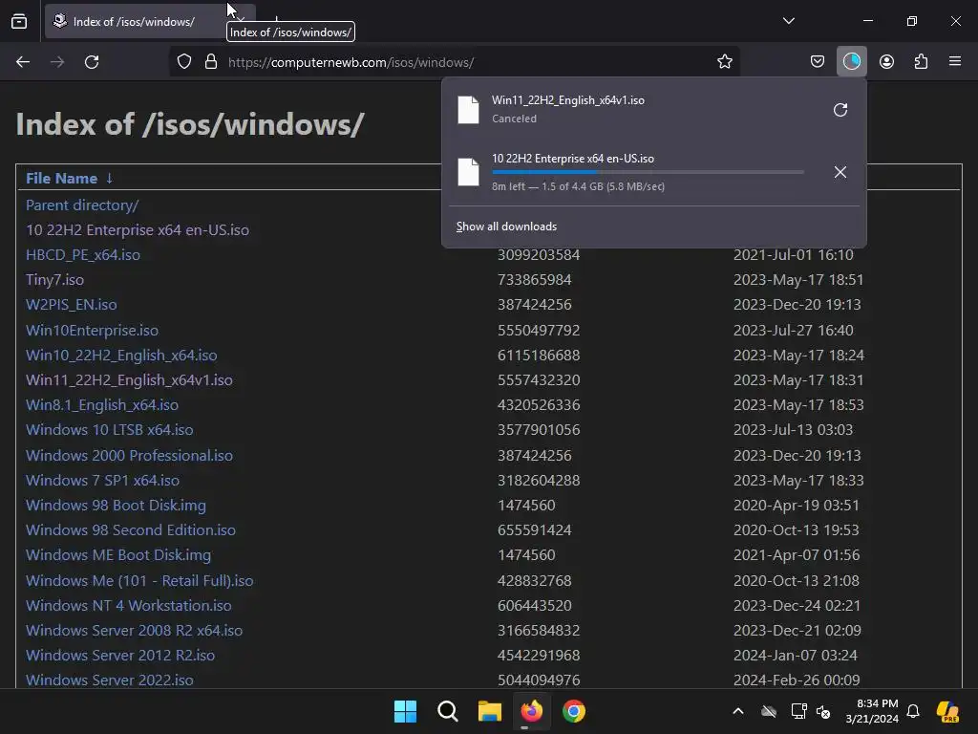Download Win8.1_English_x64.iso
This screenshot has width=978, height=734.
pyautogui.click(x=102, y=405)
